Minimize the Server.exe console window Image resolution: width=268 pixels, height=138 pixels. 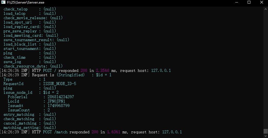(x=236, y=2)
